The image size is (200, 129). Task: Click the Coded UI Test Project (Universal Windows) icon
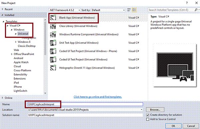53,59
